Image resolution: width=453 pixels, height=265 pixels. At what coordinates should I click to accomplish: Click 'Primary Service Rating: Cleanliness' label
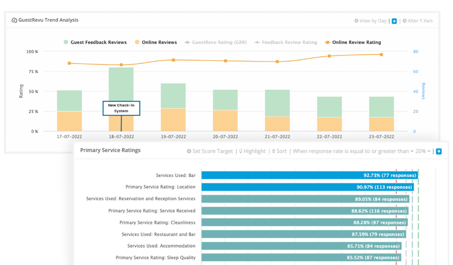(157, 223)
